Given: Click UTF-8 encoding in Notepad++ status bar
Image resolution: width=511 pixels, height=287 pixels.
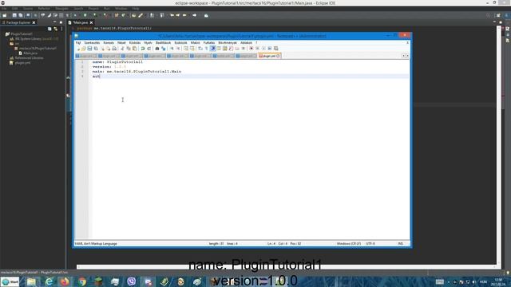Looking at the screenshot, I should (370, 244).
